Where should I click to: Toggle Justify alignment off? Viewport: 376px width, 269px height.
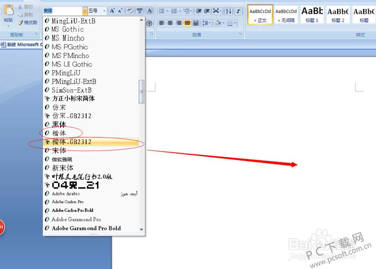click(187, 23)
